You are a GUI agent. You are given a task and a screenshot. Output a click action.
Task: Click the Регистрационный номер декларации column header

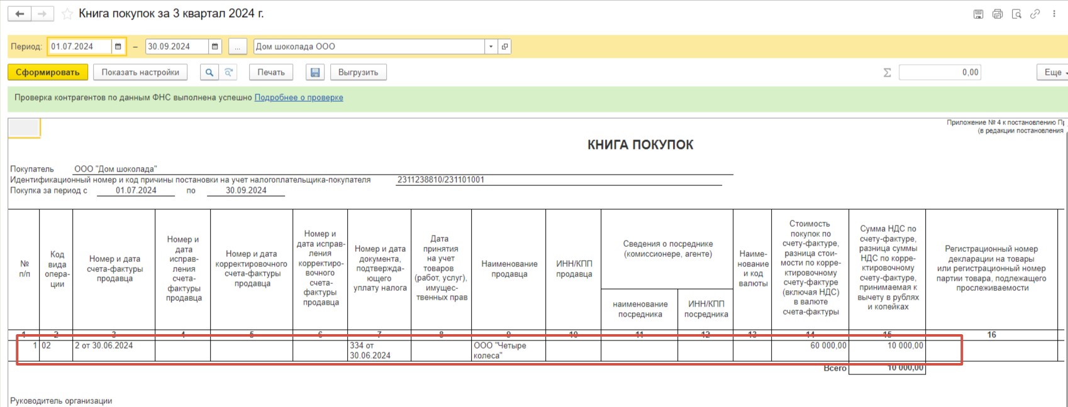(991, 269)
